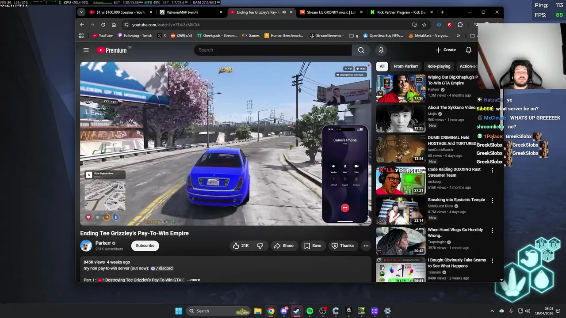566x318 pixels.
Task: Open options for Code Raiding DOXXING video
Action: (x=492, y=170)
